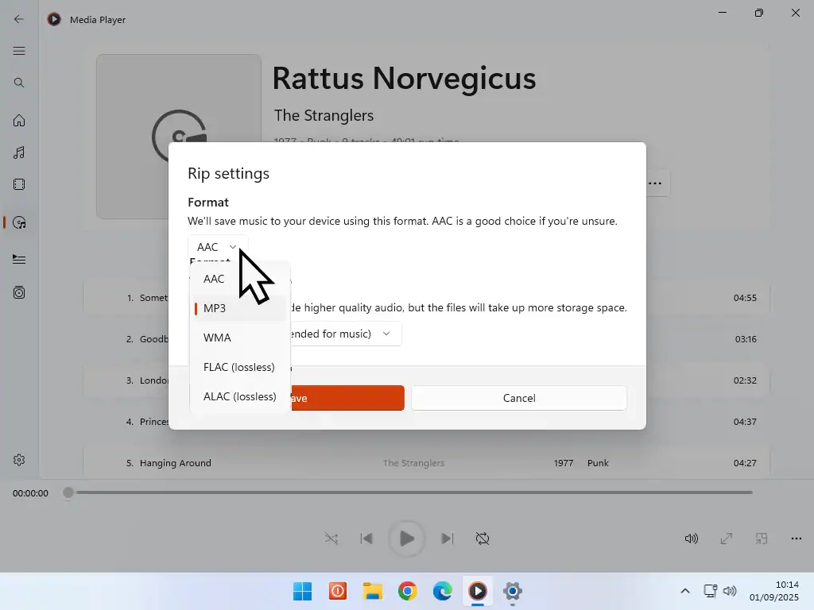Select track with duration 04:37
Screen dimensions: 814x610
point(426,422)
